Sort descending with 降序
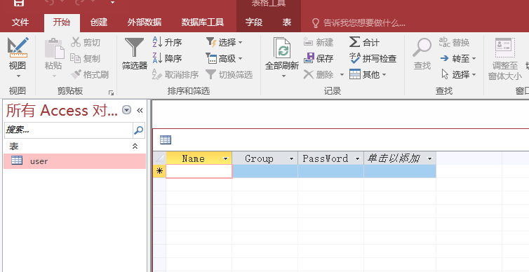Screen dimensions: 529x272 tap(167, 58)
